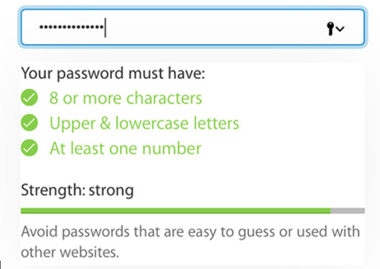Click the checkmark beside At least one number
This screenshot has height=269, width=380.
[x=29, y=148]
